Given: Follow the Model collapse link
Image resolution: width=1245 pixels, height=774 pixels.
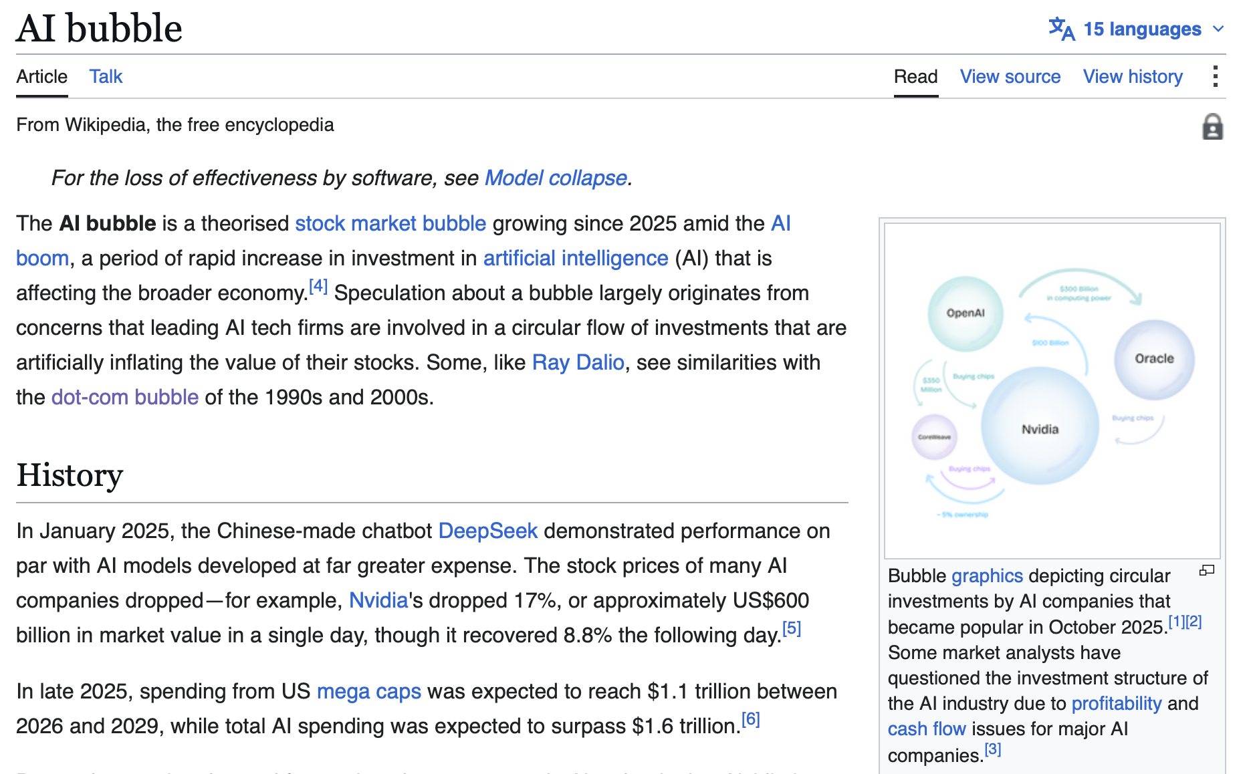Looking at the screenshot, I should coord(556,178).
